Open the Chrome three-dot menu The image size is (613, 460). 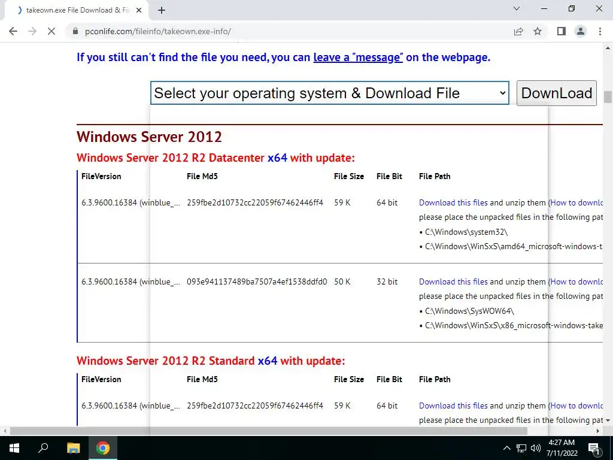(x=600, y=31)
